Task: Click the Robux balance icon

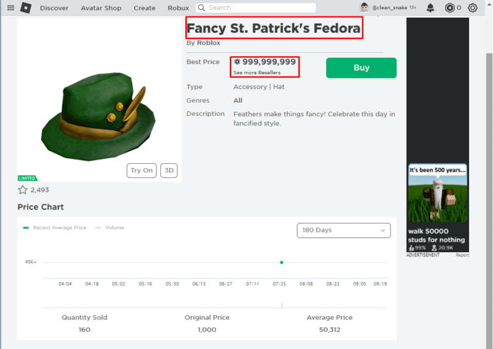Action: coord(449,8)
